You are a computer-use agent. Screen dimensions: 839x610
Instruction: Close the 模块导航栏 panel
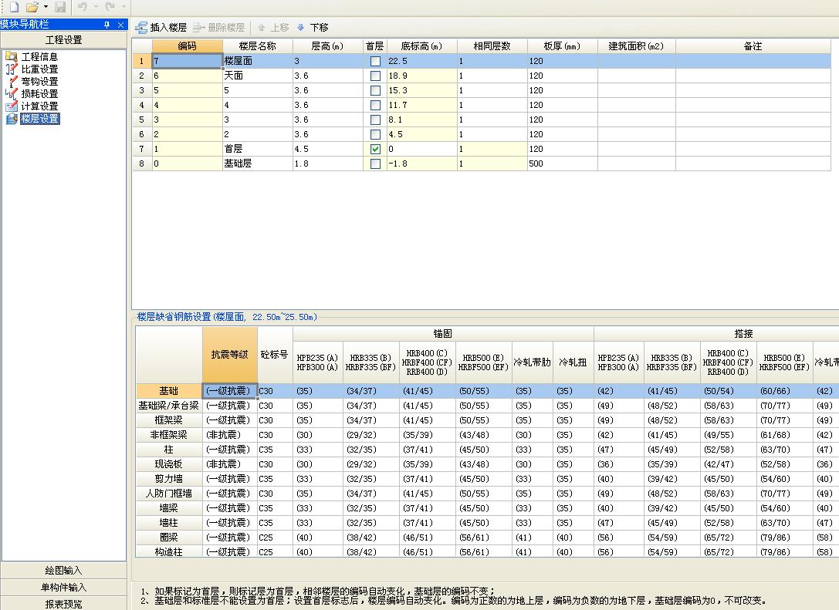pyautogui.click(x=121, y=25)
